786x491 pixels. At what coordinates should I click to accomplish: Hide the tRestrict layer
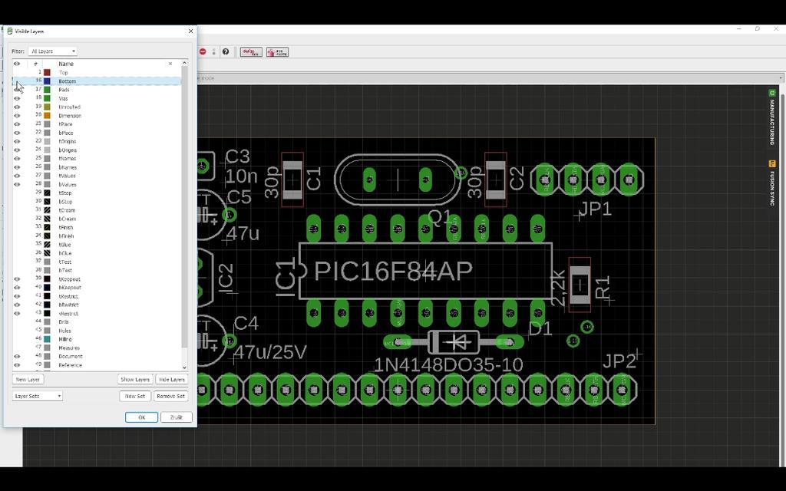[17, 296]
